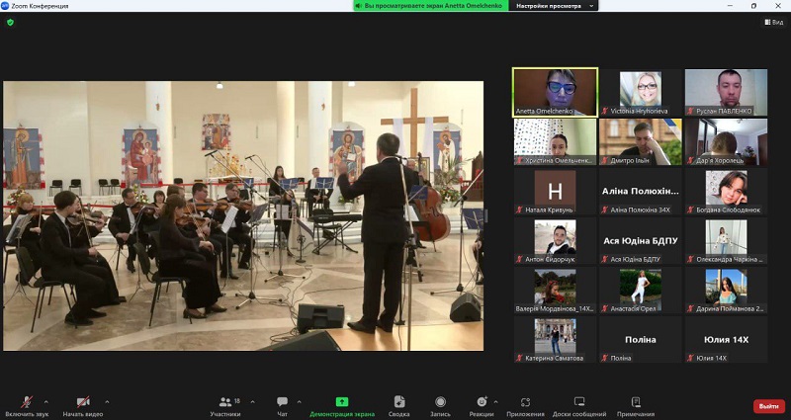Click the green encryption shield icon
Viewport: 791px width, 420px height.
(11, 22)
